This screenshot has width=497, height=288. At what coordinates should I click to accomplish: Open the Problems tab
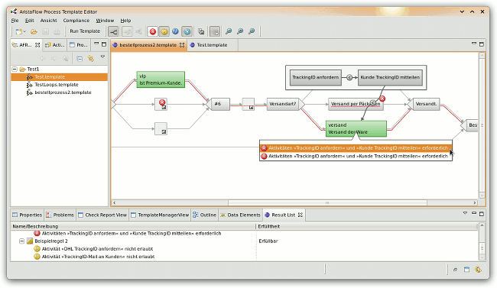tap(60, 215)
